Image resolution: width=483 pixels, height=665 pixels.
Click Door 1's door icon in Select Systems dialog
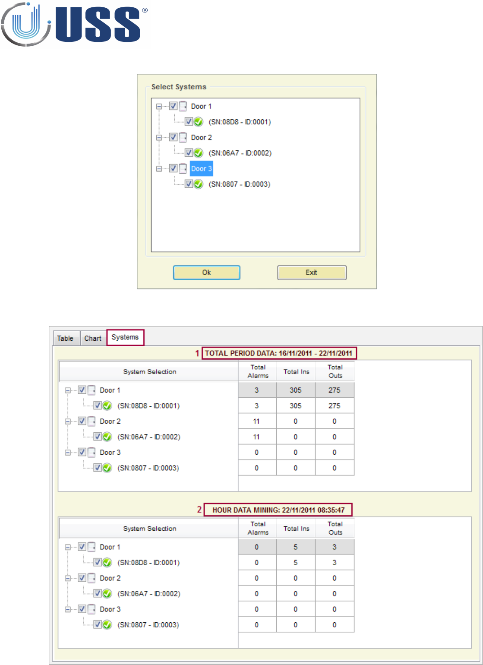coord(183,106)
